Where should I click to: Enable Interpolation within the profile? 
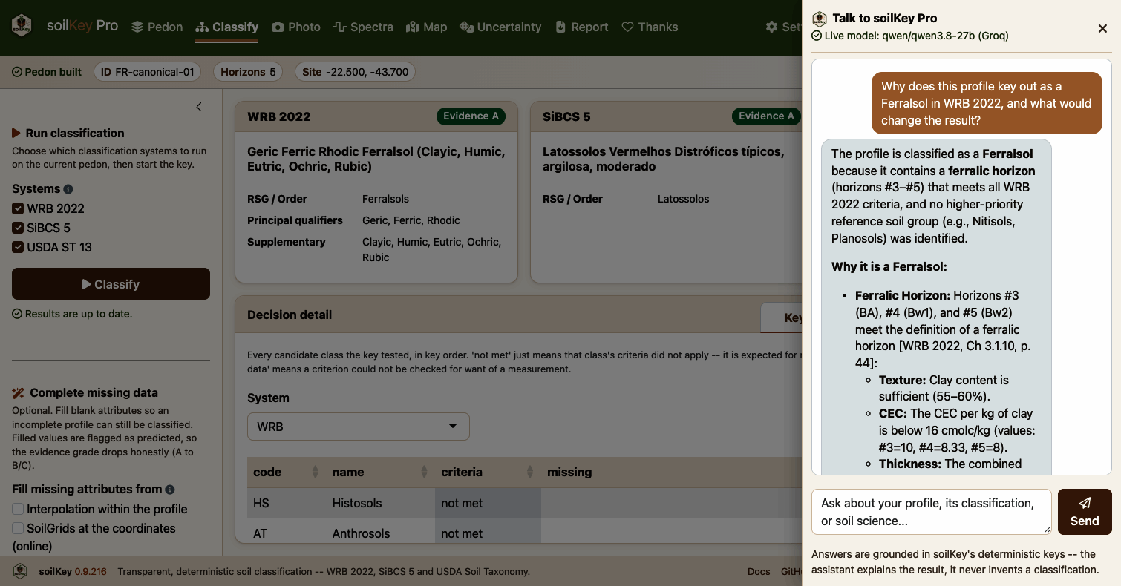(x=18, y=509)
